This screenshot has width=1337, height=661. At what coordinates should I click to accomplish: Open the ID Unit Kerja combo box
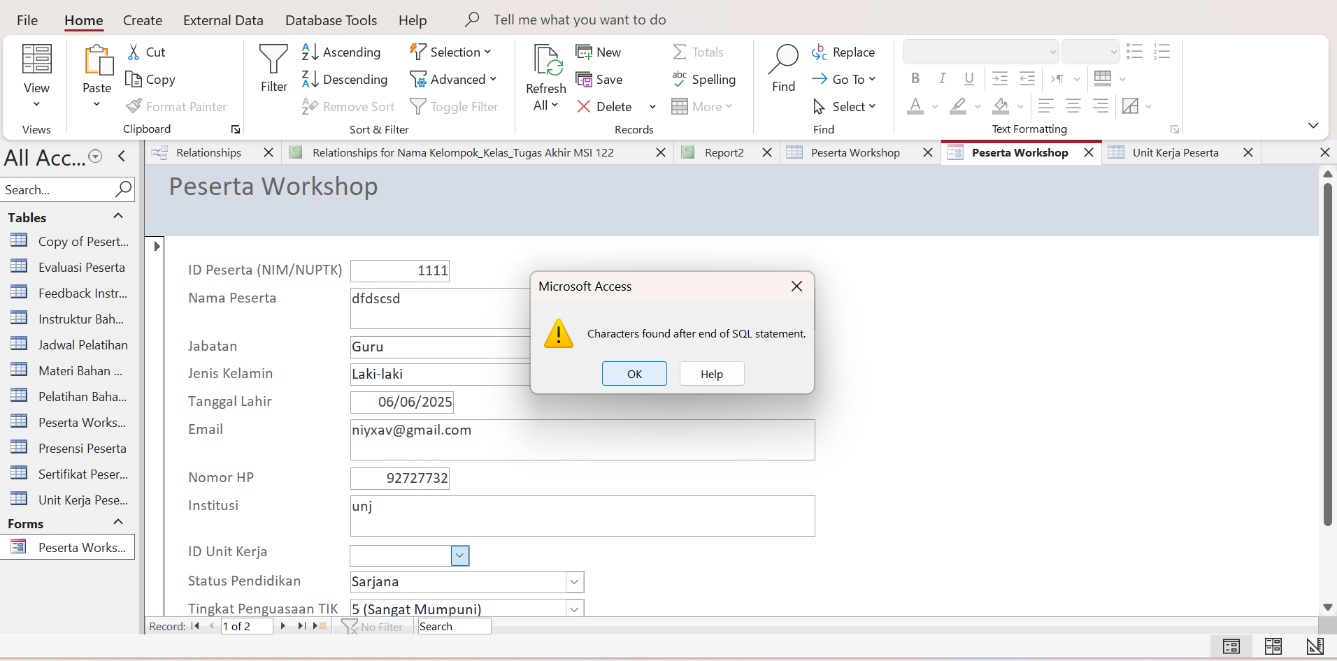click(459, 555)
